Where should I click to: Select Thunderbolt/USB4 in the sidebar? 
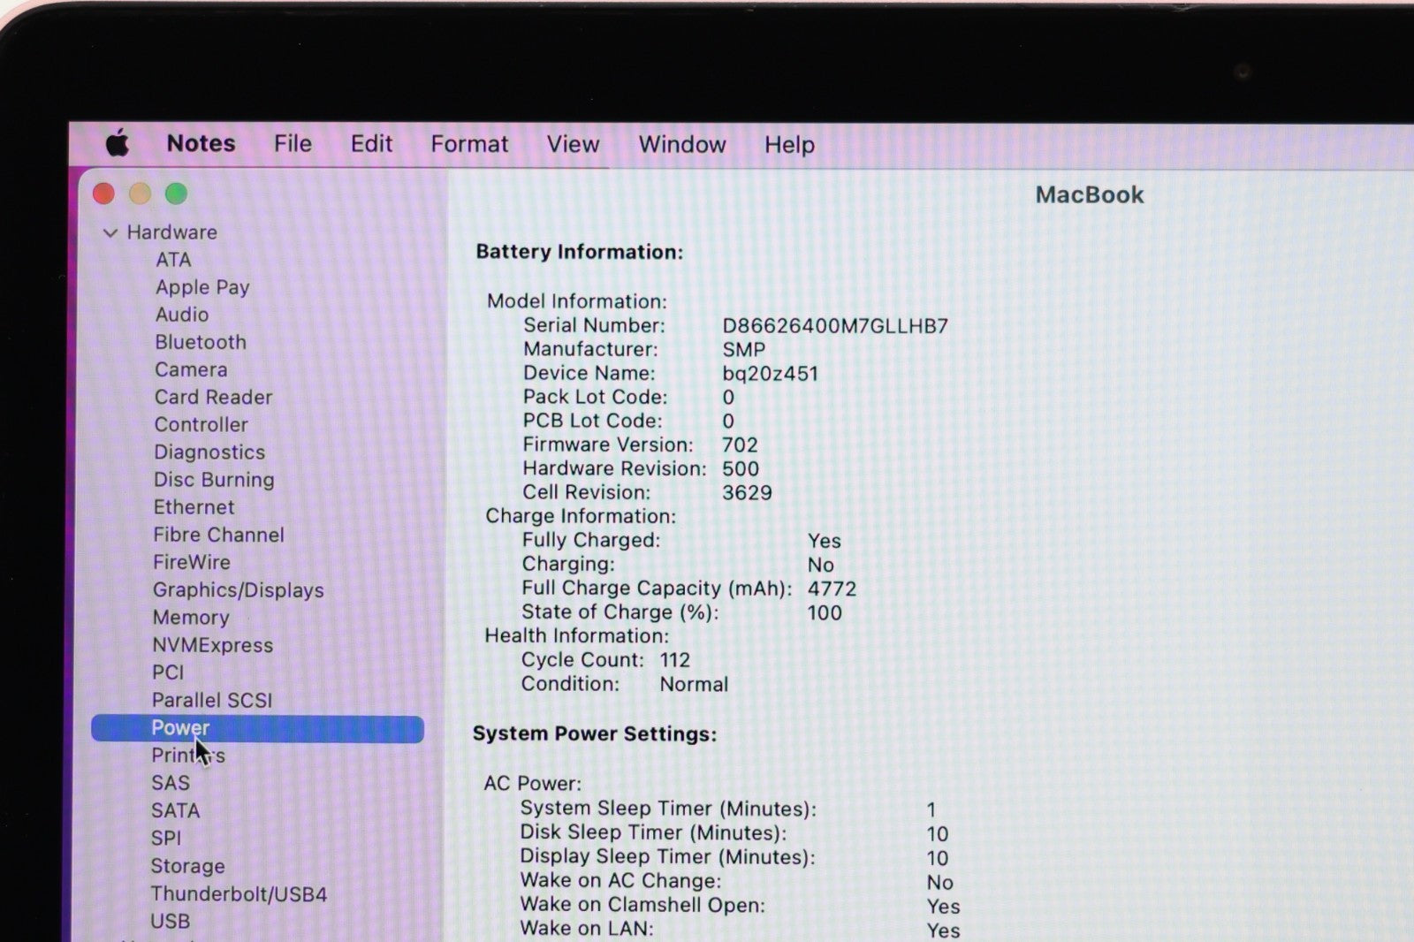[239, 893]
